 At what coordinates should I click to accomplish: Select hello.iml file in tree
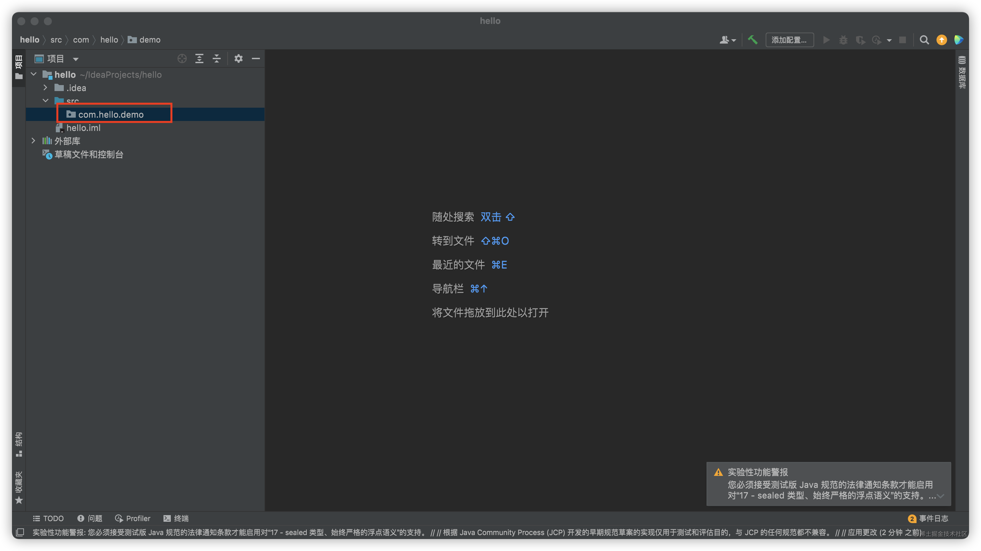145,128
